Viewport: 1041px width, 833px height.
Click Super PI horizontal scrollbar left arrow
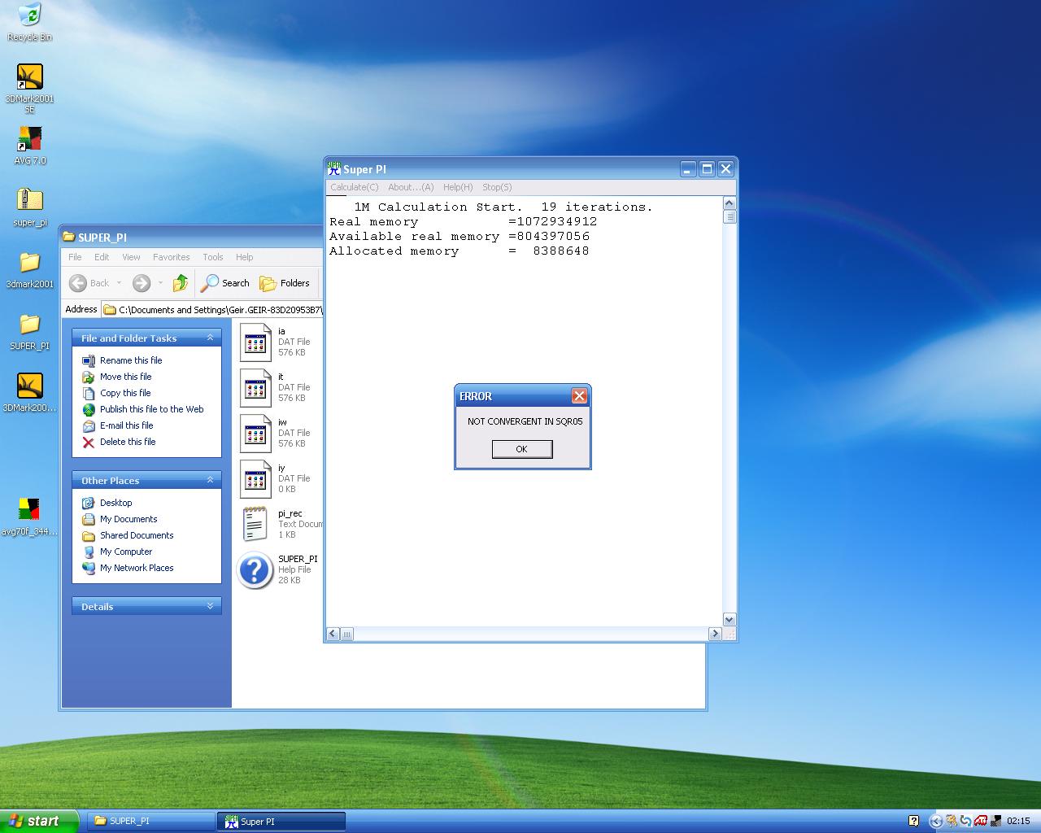tap(333, 634)
